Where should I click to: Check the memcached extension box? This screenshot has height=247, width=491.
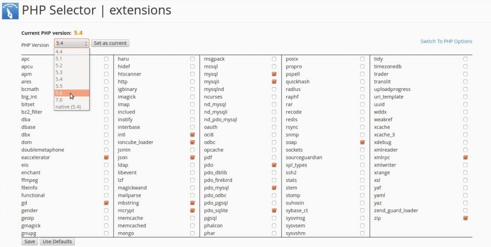pyautogui.click(x=192, y=226)
